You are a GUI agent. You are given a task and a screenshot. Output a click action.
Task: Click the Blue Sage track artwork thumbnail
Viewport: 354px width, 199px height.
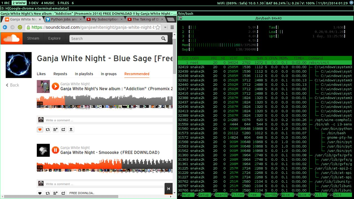click(x=19, y=65)
